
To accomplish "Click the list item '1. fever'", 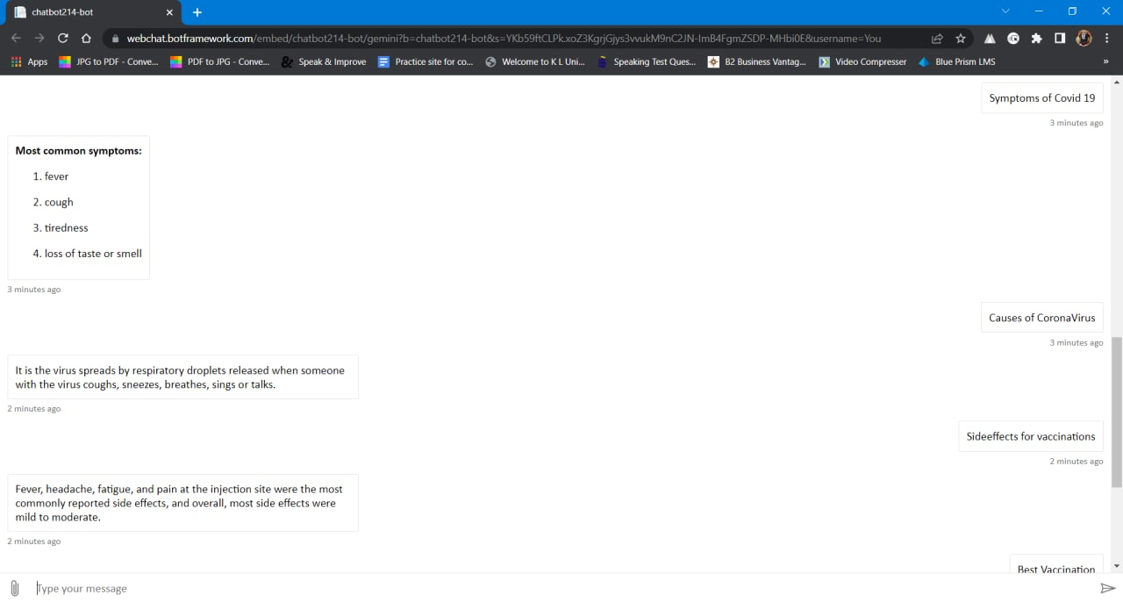I will tap(51, 176).
